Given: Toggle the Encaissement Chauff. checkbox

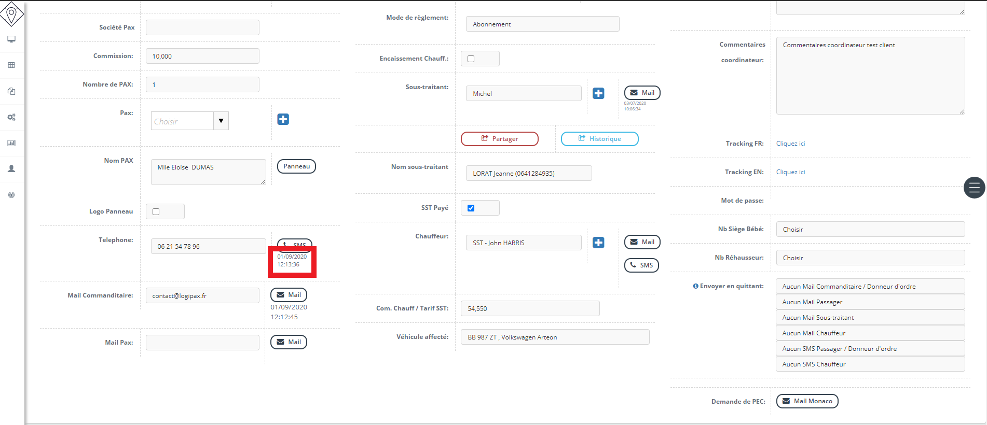Looking at the screenshot, I should coord(471,59).
